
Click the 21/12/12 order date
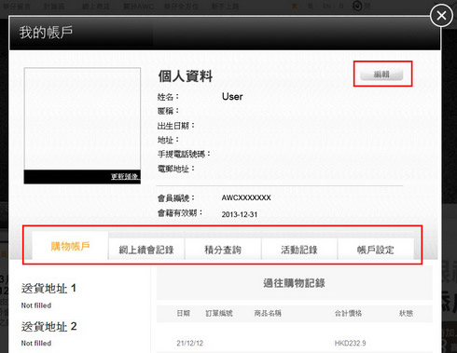[x=189, y=343]
